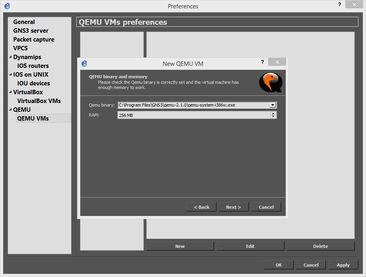Click the GNS3 icon in New QEMU VM title bar
Viewport: 366px width, 277px height.
[84, 63]
